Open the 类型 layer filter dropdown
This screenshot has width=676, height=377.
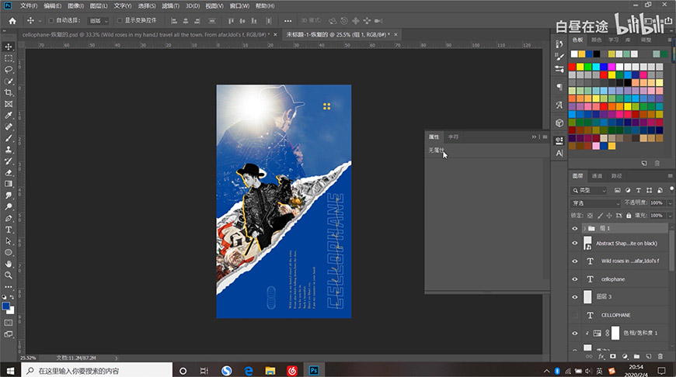pyautogui.click(x=589, y=190)
